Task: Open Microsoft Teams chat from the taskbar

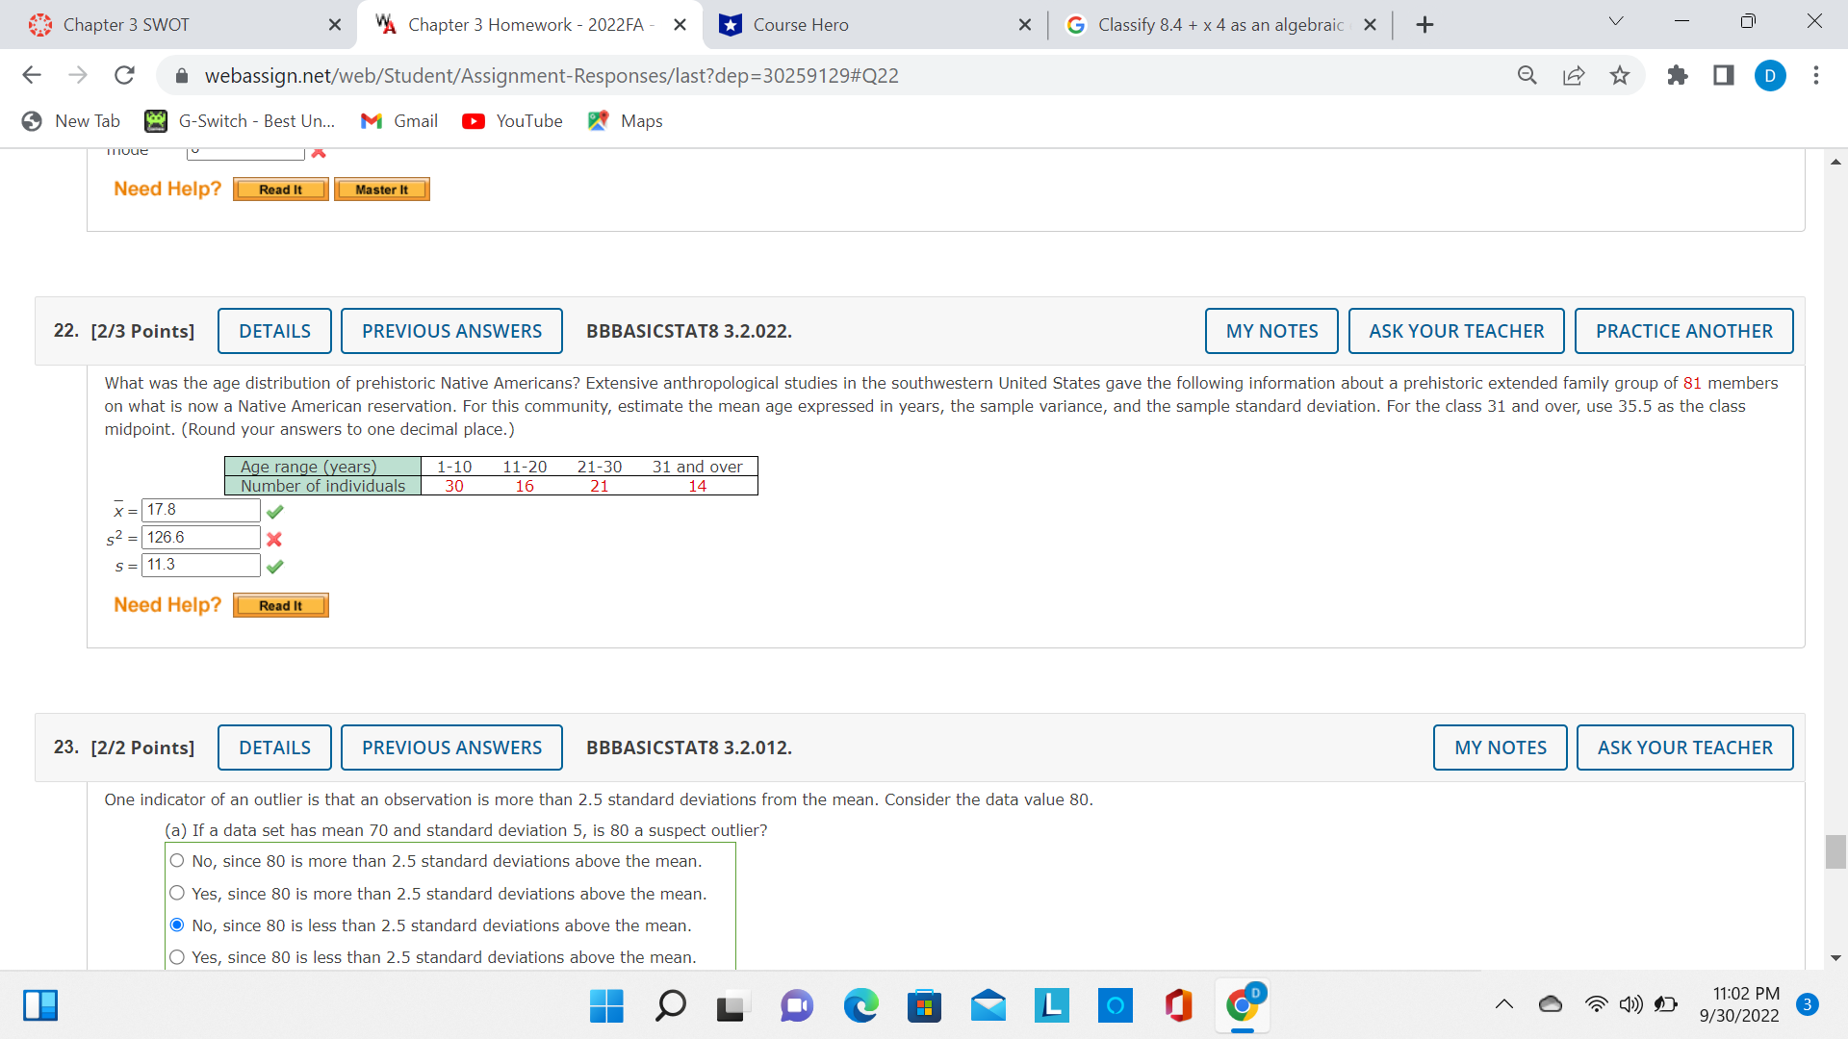Action: pos(796,1005)
